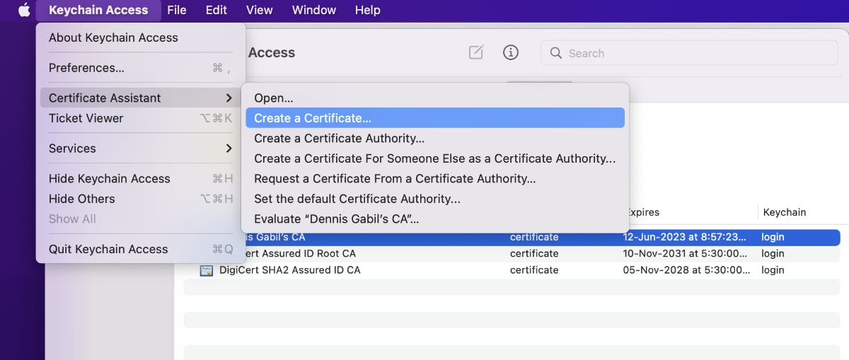This screenshot has width=849, height=360.
Task: Choose Create a Certificate Authority…
Action: tap(340, 139)
